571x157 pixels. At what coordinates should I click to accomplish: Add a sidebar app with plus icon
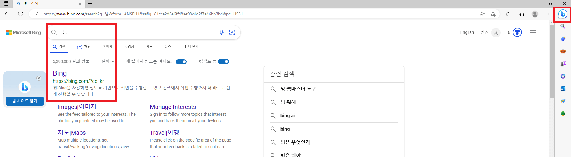[x=563, y=127]
